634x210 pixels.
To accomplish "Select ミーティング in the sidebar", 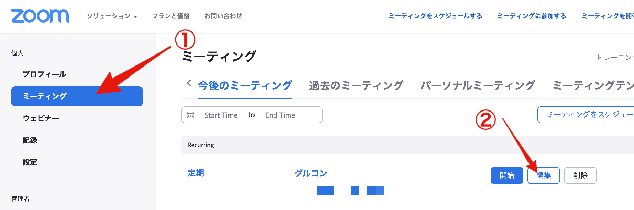I will pyautogui.click(x=77, y=96).
